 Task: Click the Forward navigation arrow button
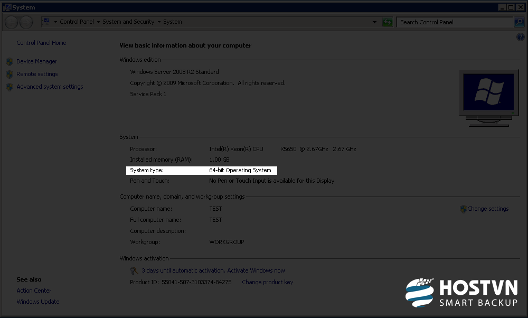point(26,23)
